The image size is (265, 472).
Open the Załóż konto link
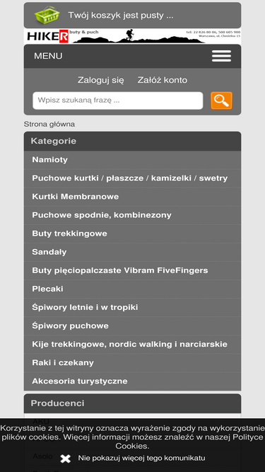click(x=163, y=80)
